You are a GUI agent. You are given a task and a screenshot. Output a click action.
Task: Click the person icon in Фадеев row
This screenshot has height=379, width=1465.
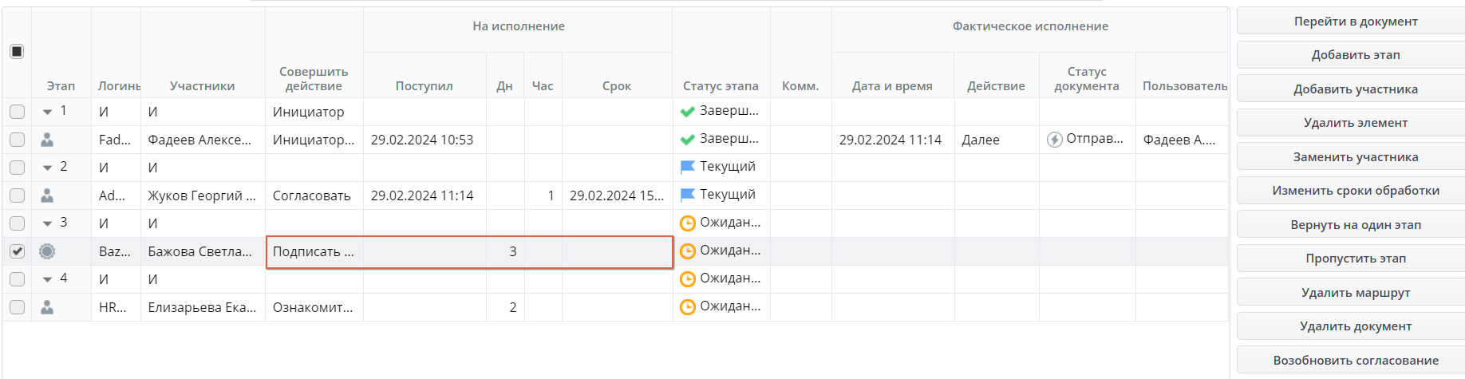coord(47,140)
